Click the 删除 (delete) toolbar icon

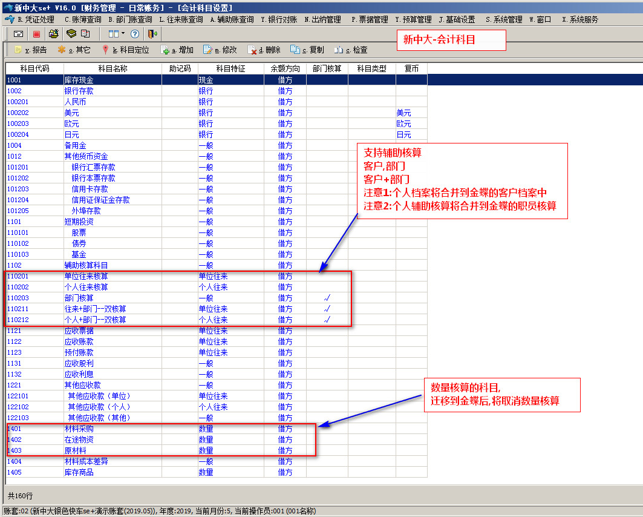click(252, 50)
